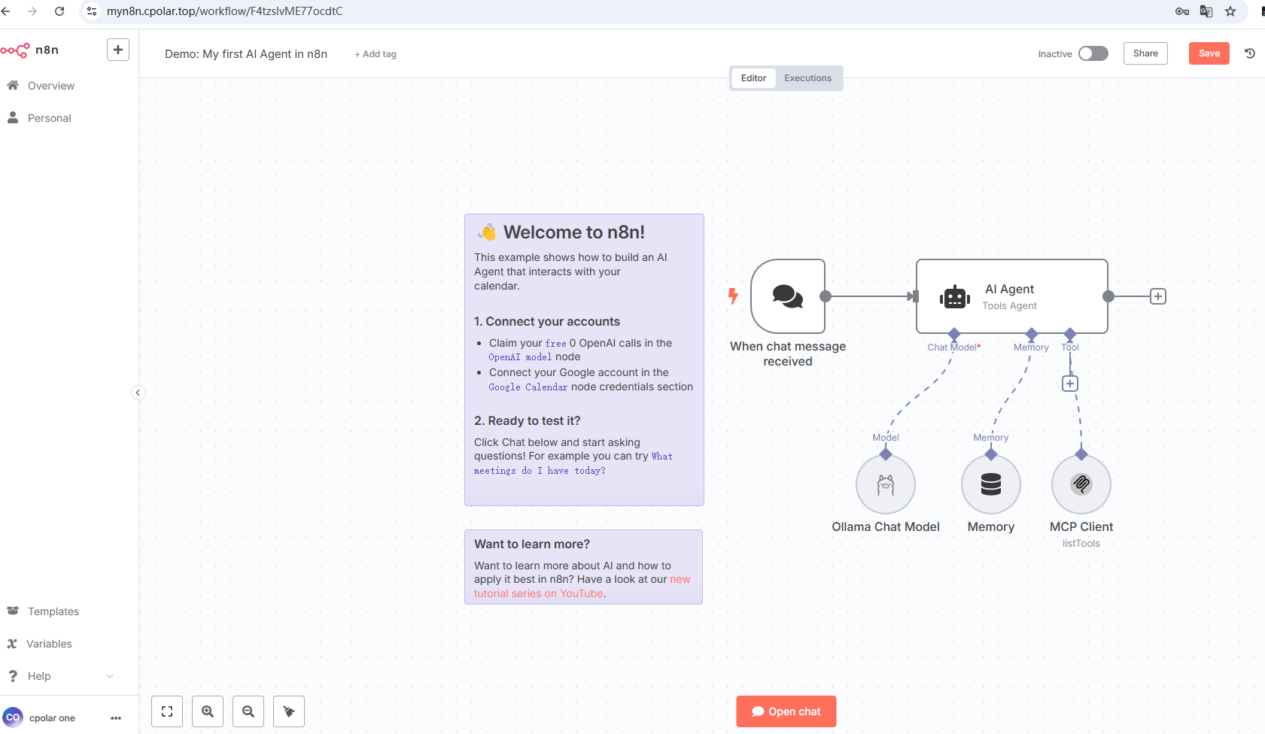Click the Want to learn more heading

coord(532,544)
